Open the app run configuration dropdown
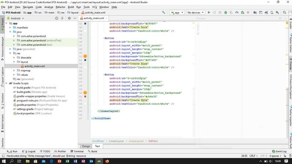Screen dimensions: 292x164 tap(177, 12)
